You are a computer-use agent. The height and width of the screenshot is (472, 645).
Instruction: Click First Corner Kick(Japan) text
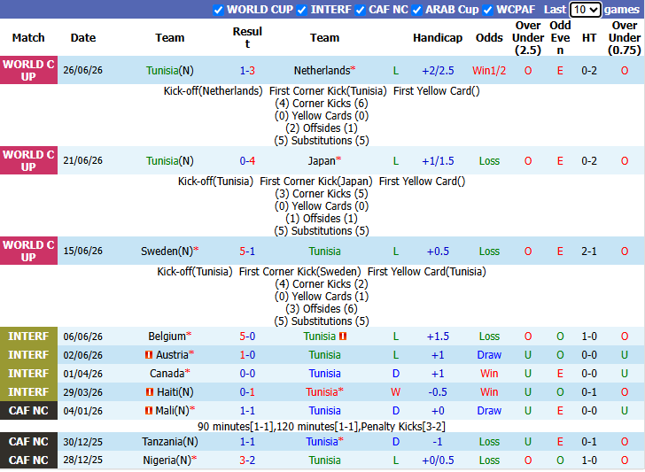(316, 182)
